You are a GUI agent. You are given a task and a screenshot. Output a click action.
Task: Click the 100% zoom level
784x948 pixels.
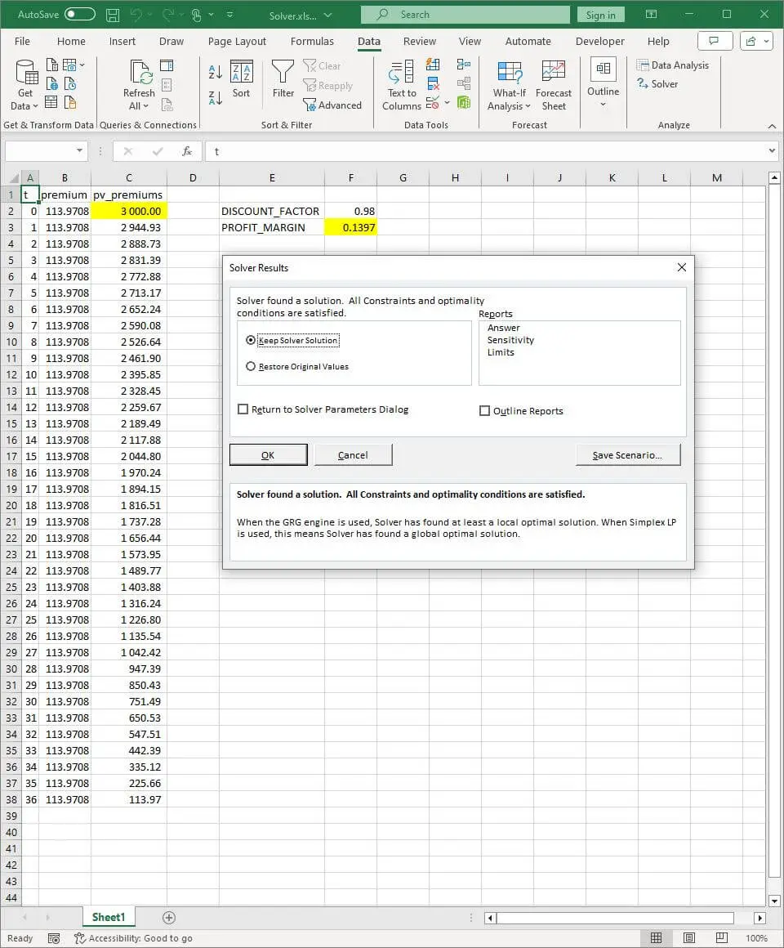click(756, 938)
